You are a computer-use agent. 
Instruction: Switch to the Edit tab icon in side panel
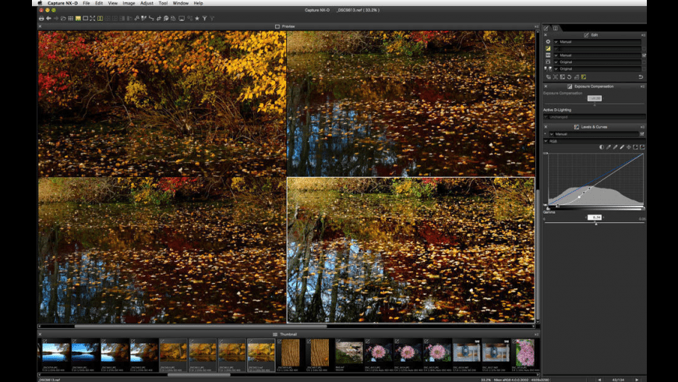click(x=546, y=28)
